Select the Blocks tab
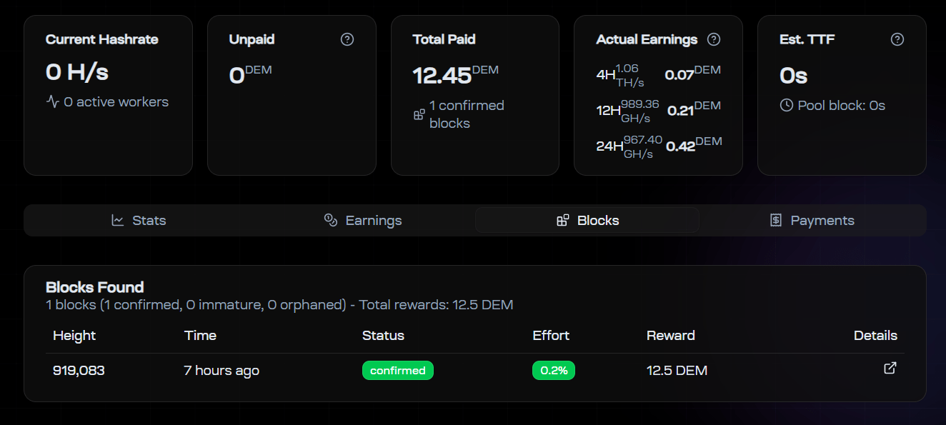946x425 pixels. pyautogui.click(x=587, y=220)
